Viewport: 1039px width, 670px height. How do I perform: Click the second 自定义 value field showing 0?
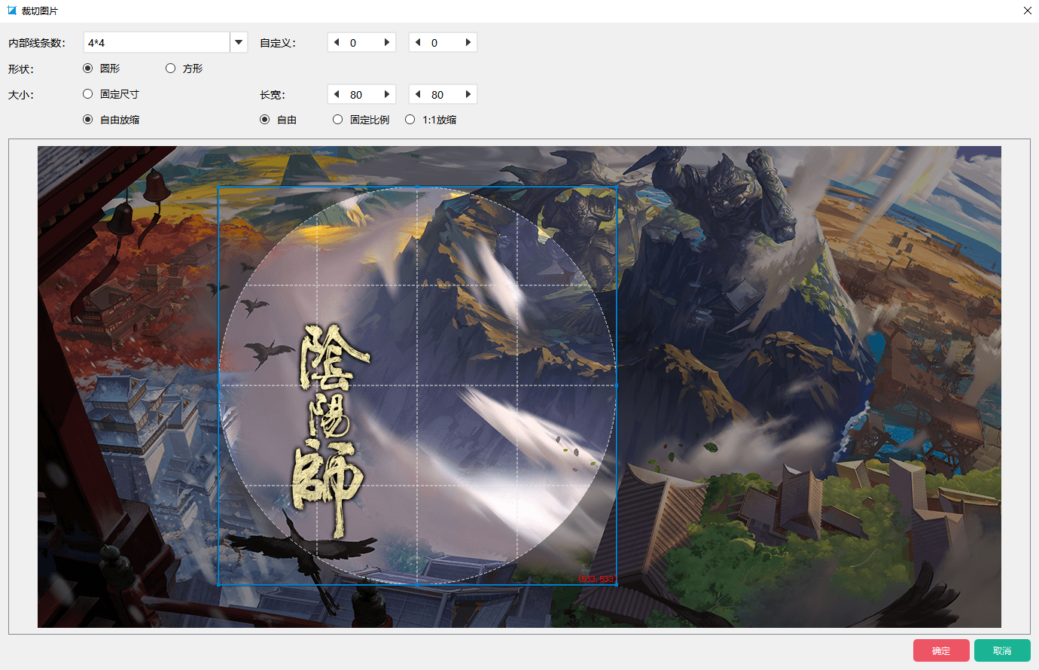point(443,42)
